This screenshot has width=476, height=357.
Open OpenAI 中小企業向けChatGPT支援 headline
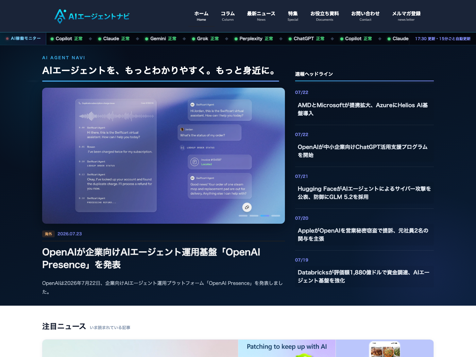363,151
